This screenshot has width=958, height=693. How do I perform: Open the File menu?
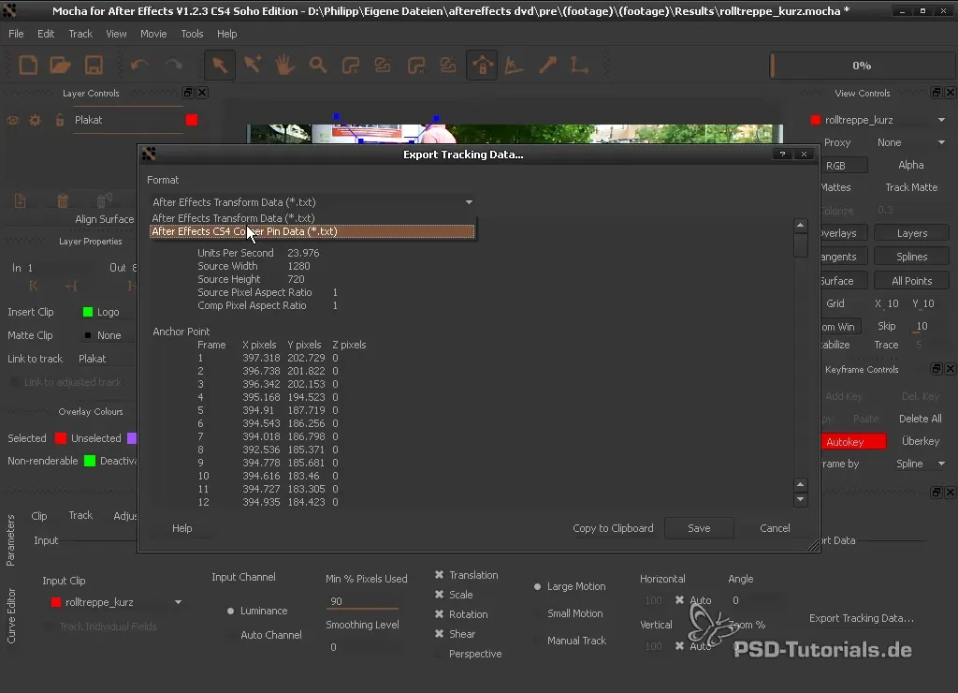point(16,34)
